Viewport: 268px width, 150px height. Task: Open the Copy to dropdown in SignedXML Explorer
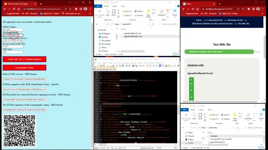(x=127, y=15)
